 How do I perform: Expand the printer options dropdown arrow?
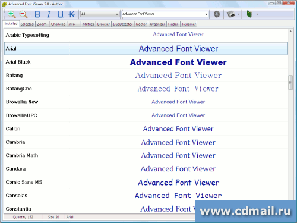tap(239, 14)
